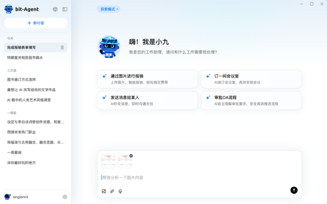Click the image upload icon in input box
The height and width of the screenshot is (204, 327).
(x=104, y=191)
